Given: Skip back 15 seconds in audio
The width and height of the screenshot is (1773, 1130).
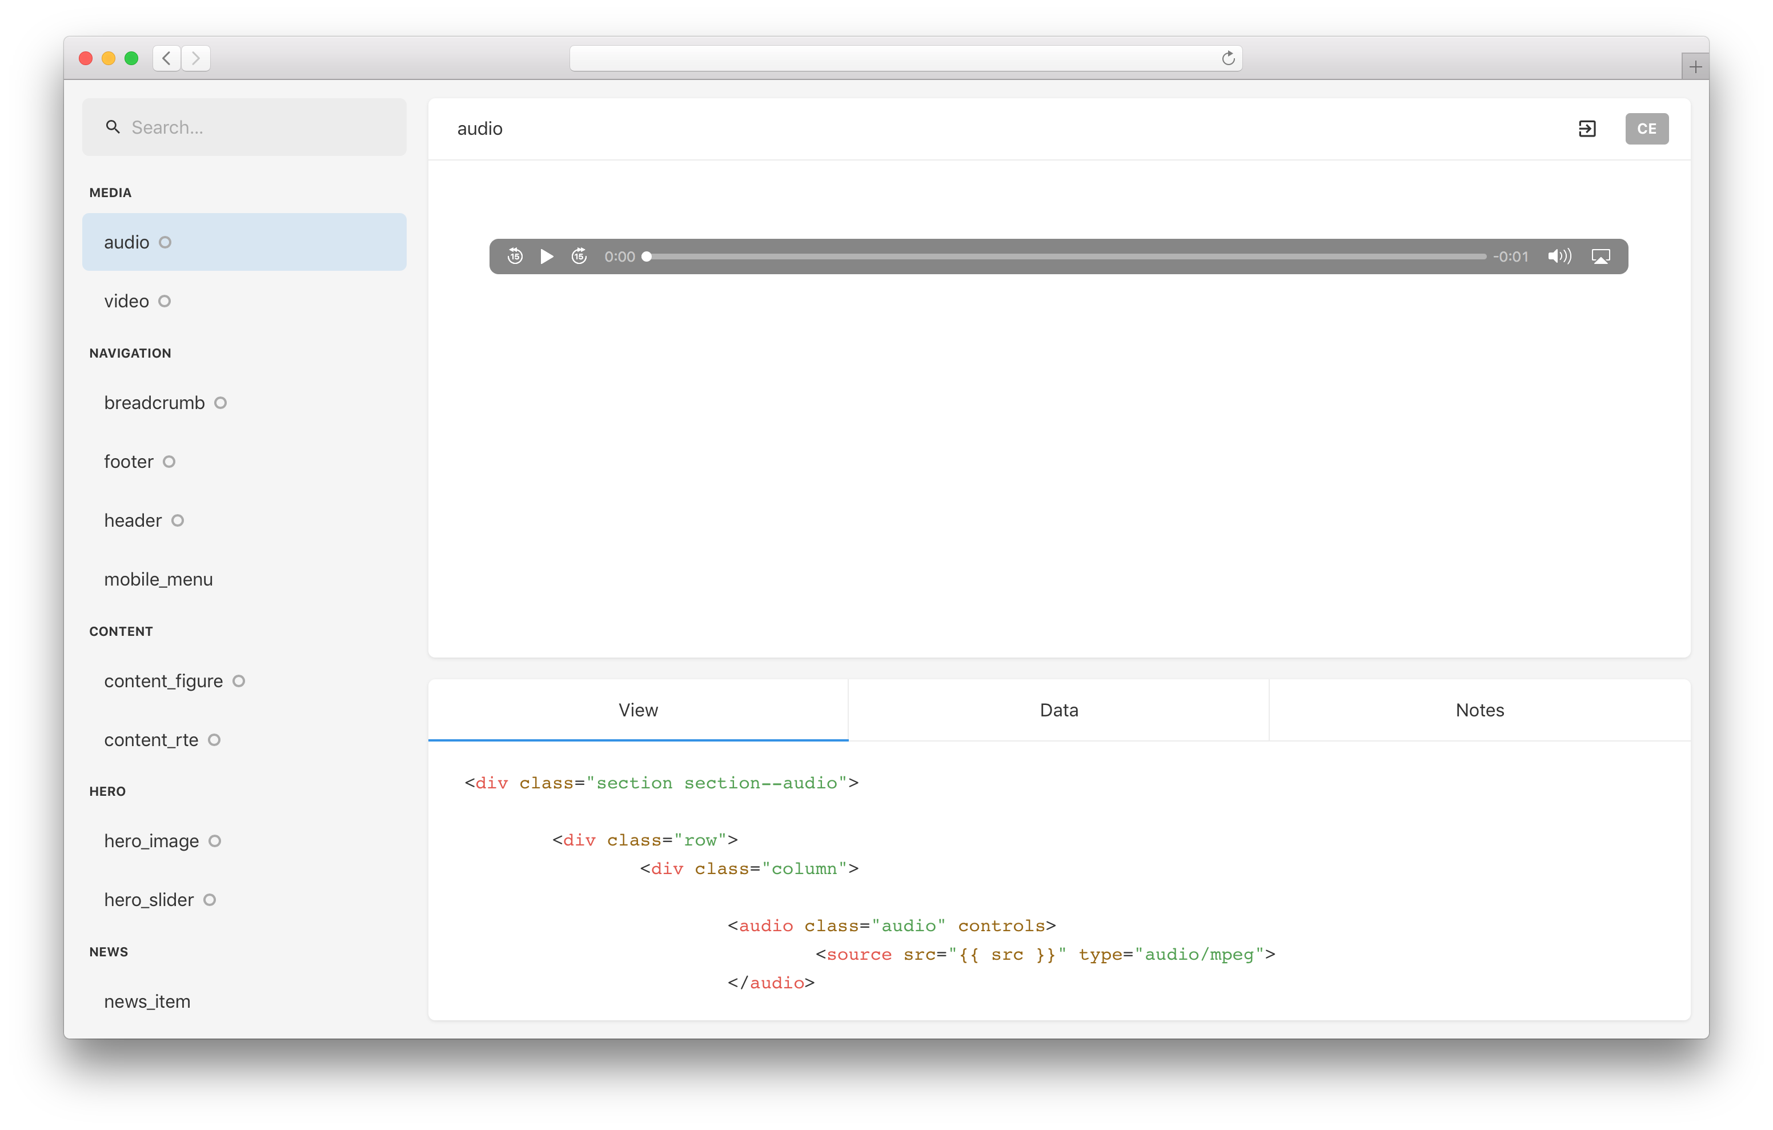Looking at the screenshot, I should pos(515,257).
